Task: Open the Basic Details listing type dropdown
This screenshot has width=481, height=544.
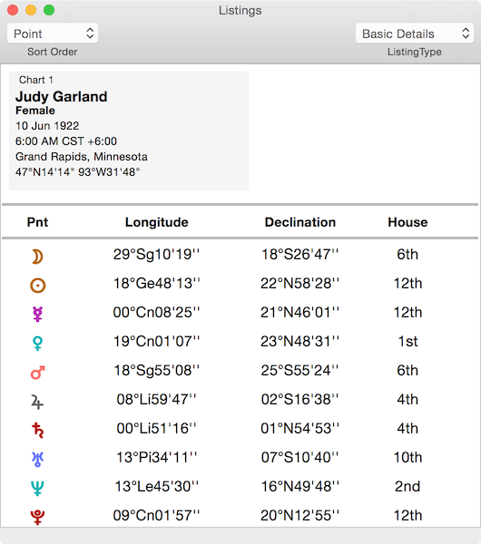Action: [x=415, y=34]
